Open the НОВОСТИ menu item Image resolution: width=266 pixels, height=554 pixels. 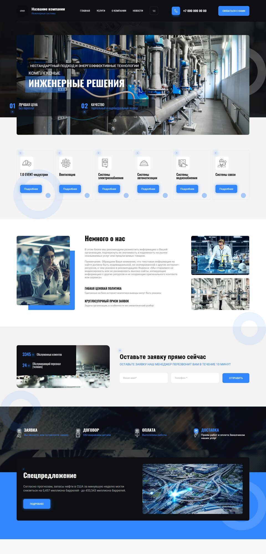tap(138, 11)
